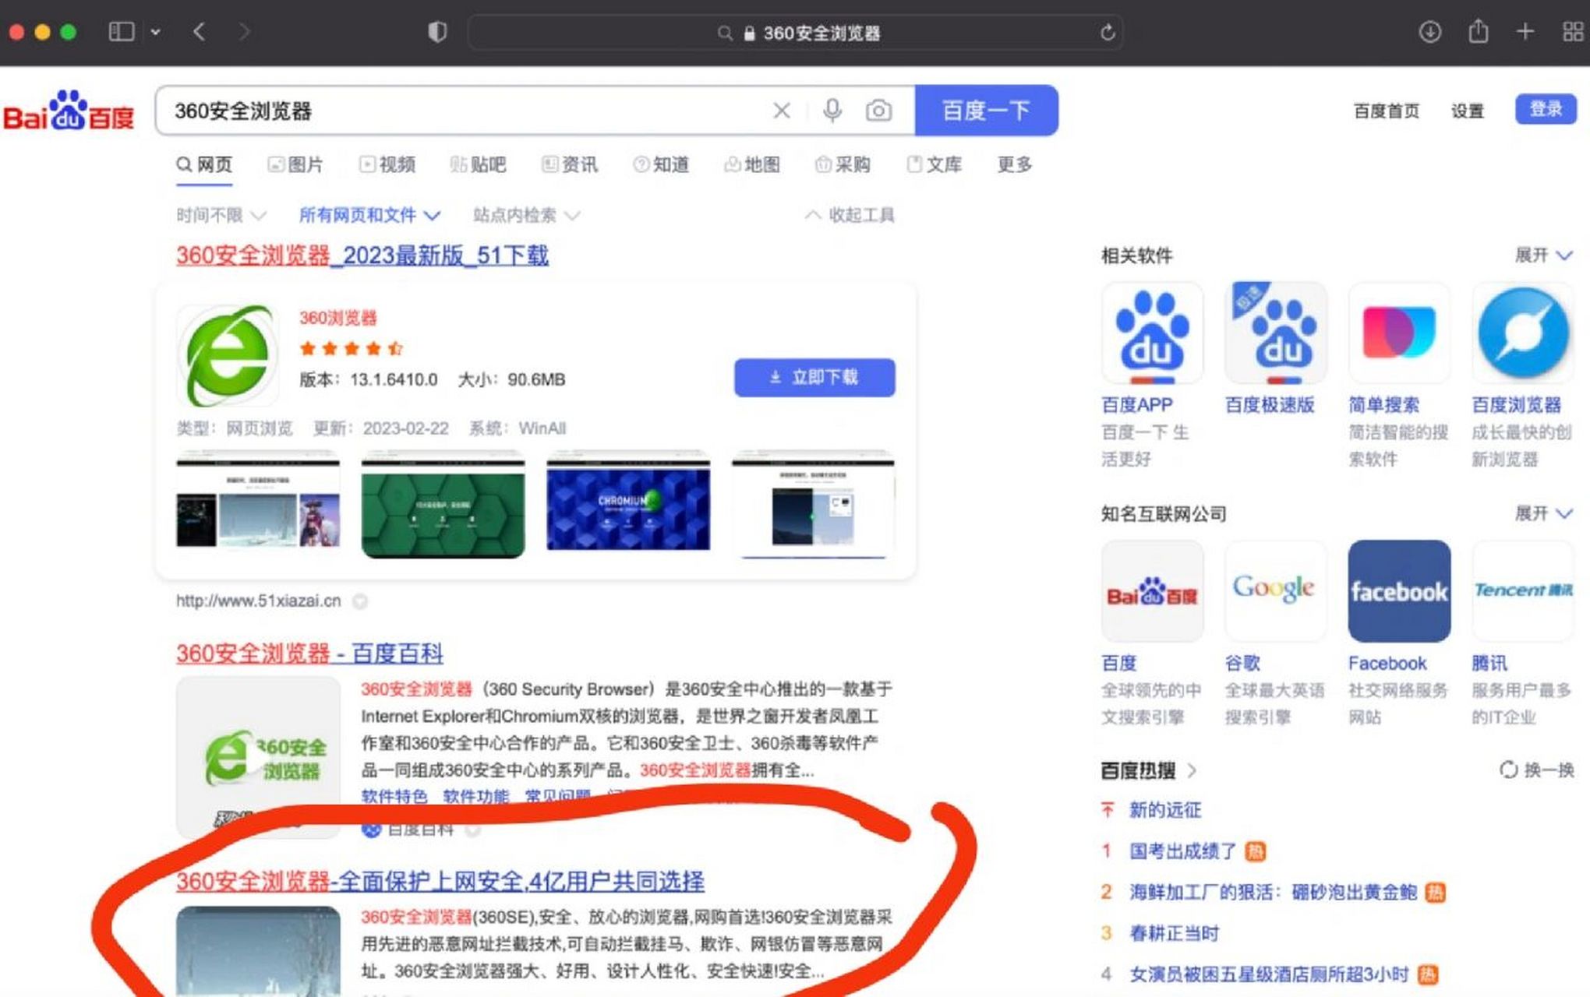
Task: Show tab overview grid icon
Action: [1574, 32]
